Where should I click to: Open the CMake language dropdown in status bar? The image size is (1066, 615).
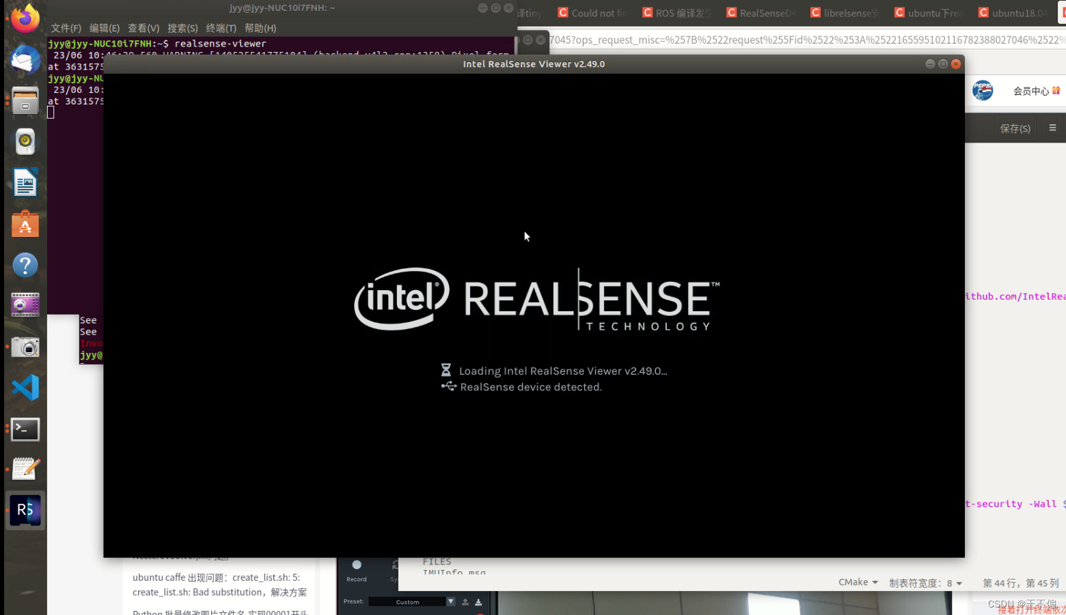pos(858,582)
